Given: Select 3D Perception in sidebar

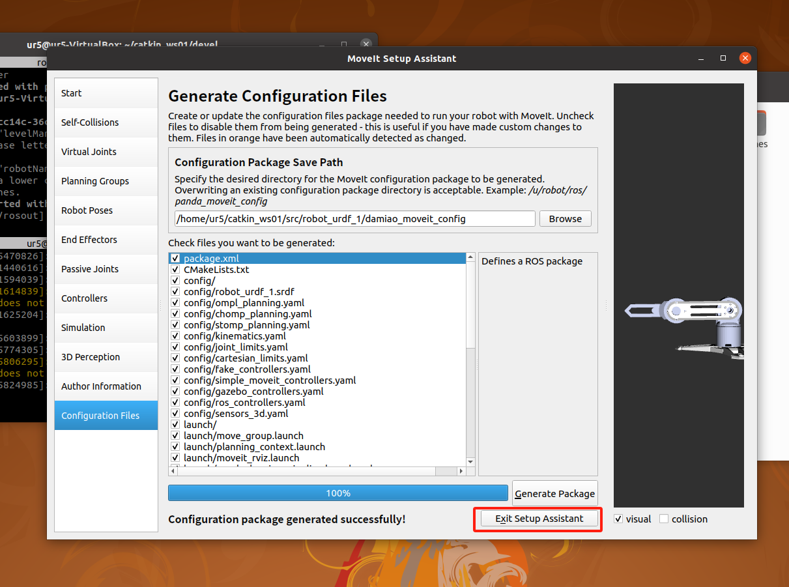Looking at the screenshot, I should (x=106, y=357).
